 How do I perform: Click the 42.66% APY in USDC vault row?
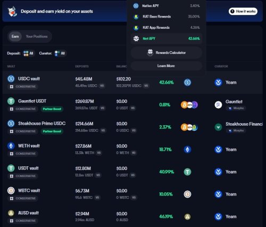click(167, 83)
